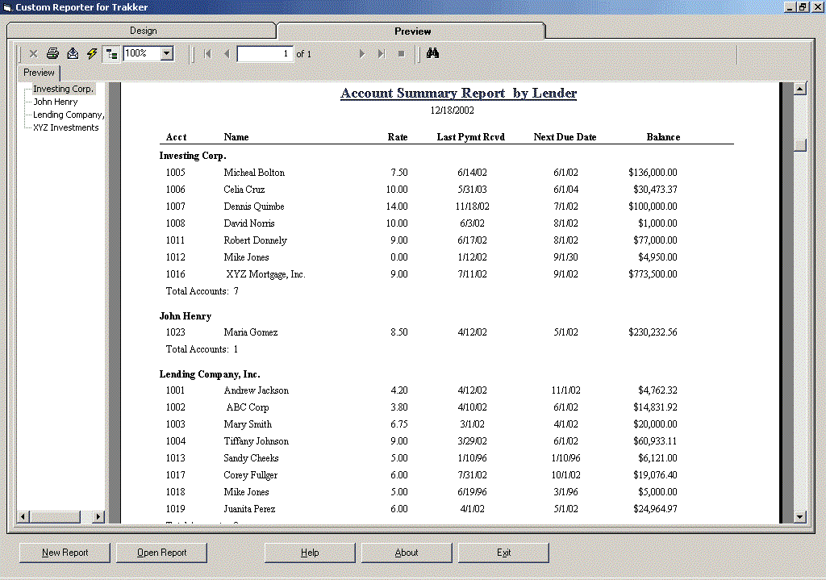The height and width of the screenshot is (580, 826).
Task: Create a report with New Report button
Action: [x=64, y=553]
